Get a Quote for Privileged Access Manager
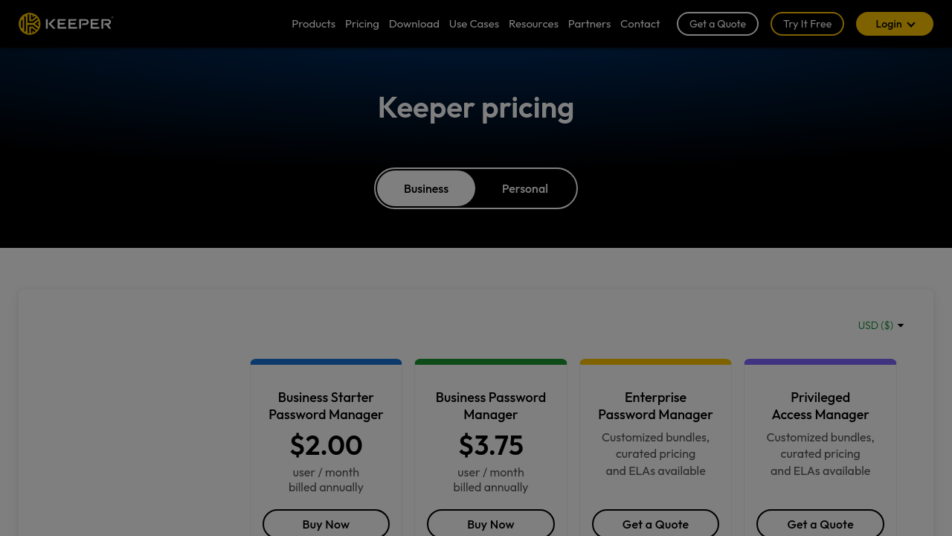Screen dimensions: 952x536 [x=820, y=524]
